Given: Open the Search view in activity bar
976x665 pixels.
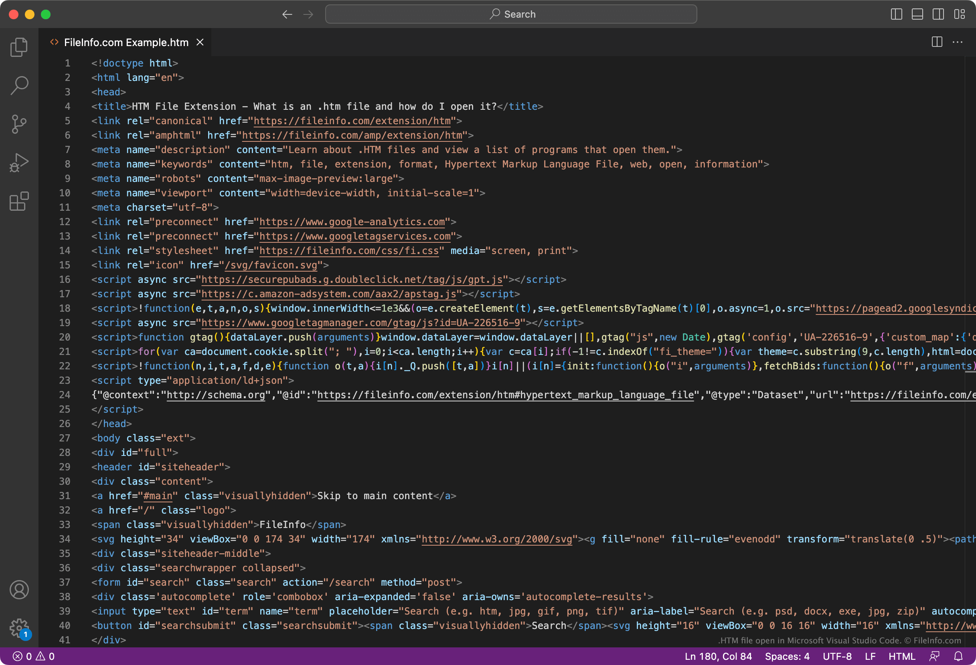Looking at the screenshot, I should click(19, 86).
